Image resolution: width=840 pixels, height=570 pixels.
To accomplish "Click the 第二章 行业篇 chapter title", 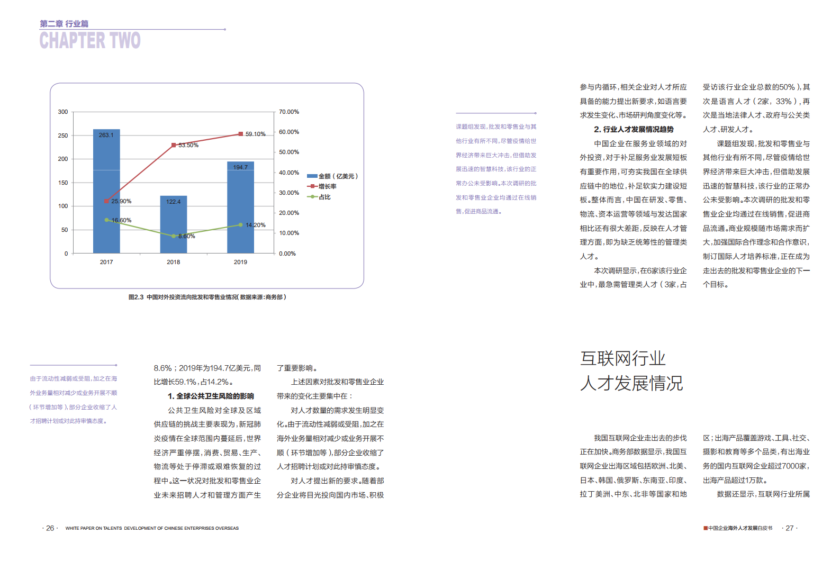I will [x=64, y=24].
